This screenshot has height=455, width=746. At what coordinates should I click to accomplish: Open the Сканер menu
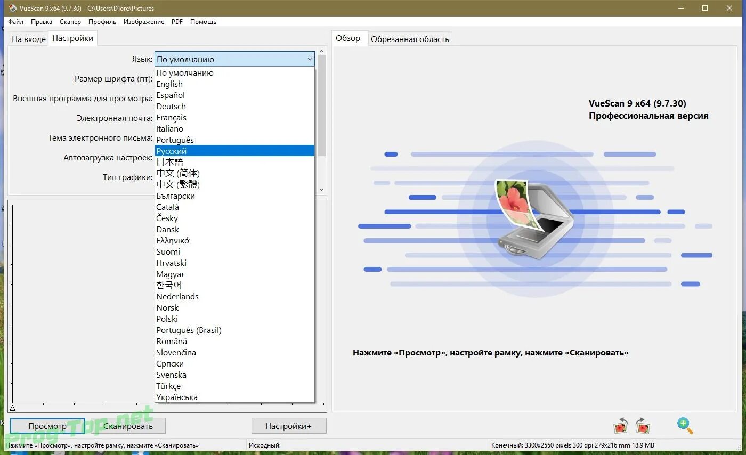pyautogui.click(x=70, y=22)
